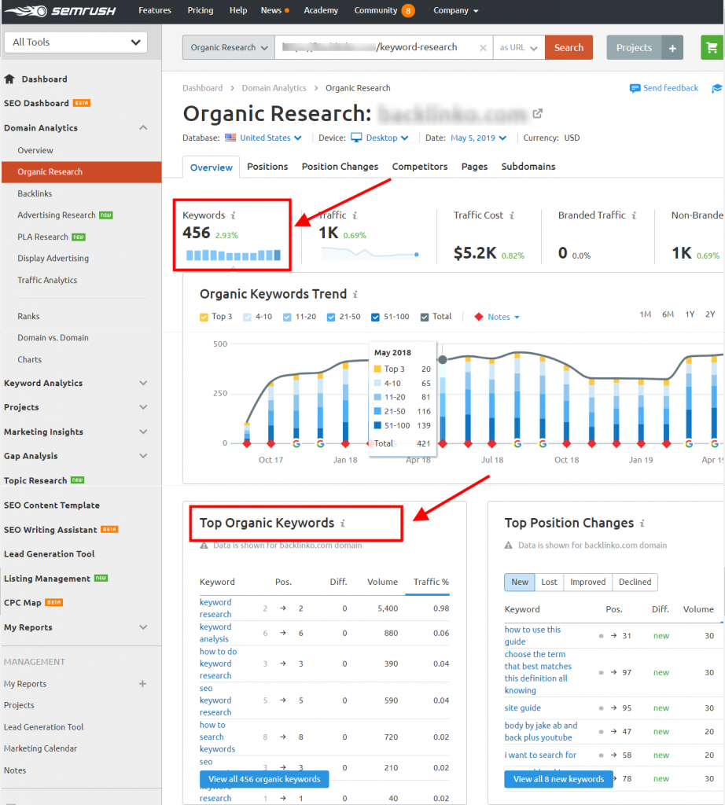Open the Backlinks sidebar link
This screenshot has height=805, width=725.
(35, 193)
